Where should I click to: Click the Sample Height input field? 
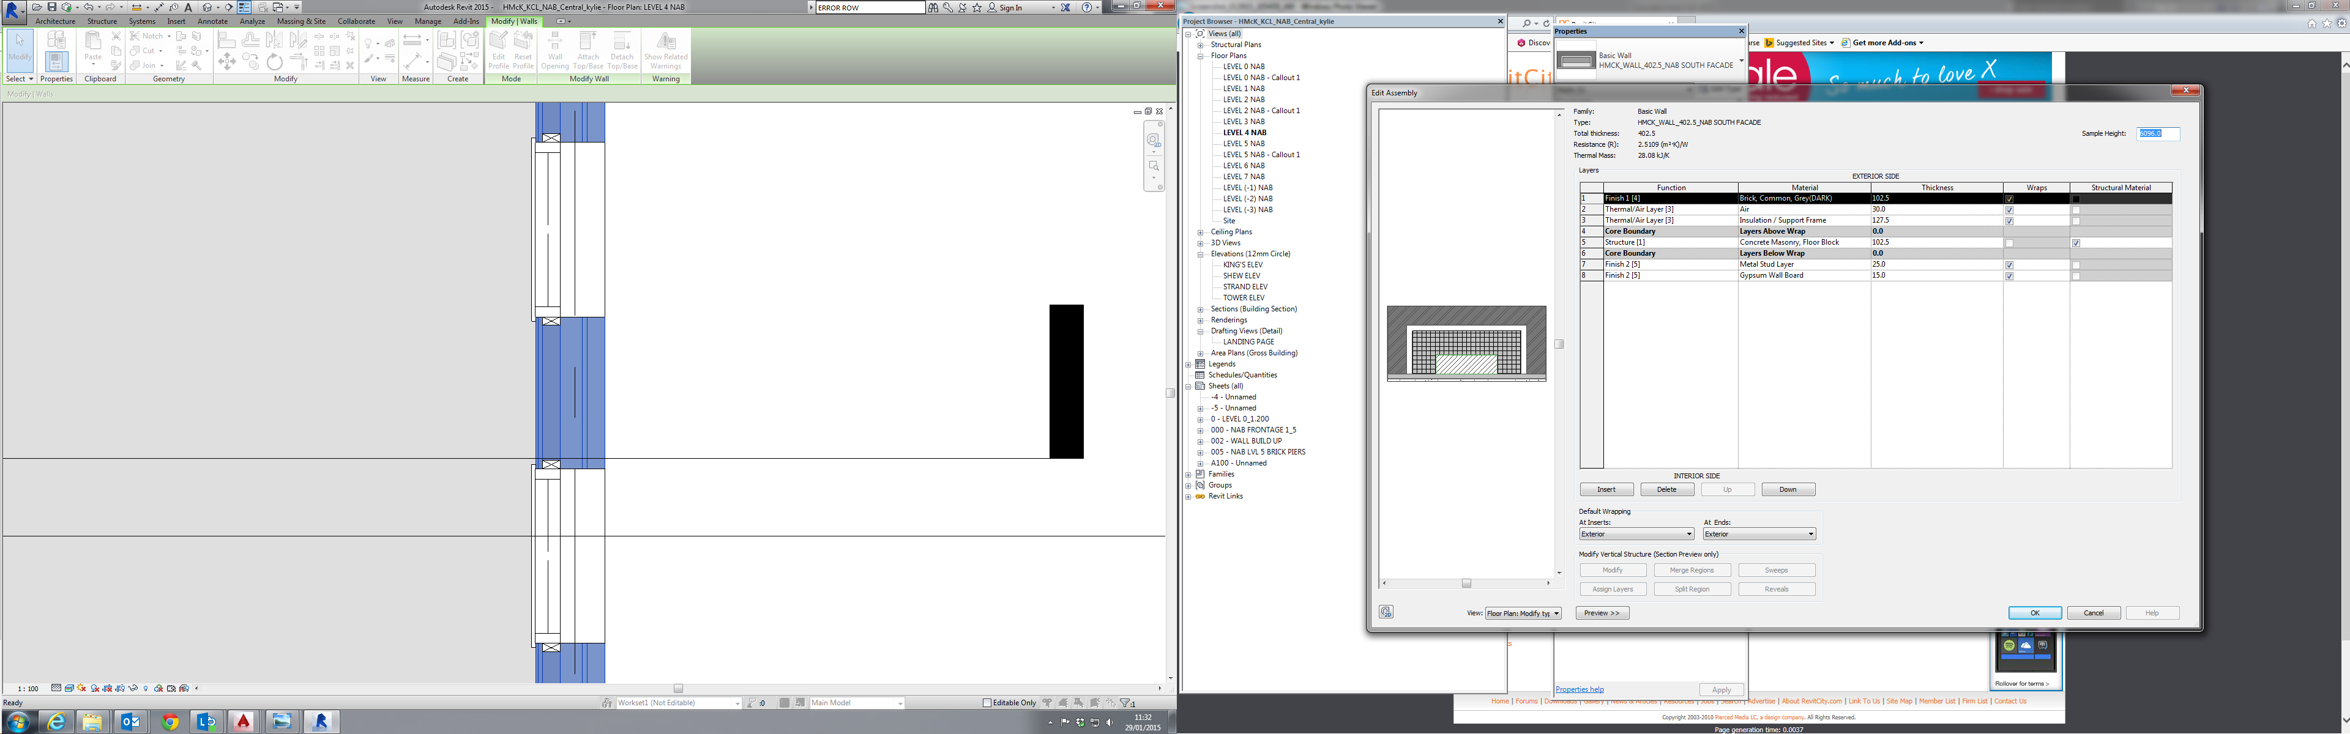tap(2157, 133)
